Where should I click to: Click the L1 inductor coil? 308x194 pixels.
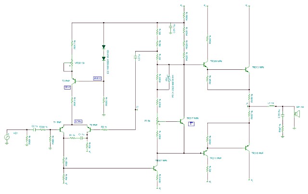272,106
